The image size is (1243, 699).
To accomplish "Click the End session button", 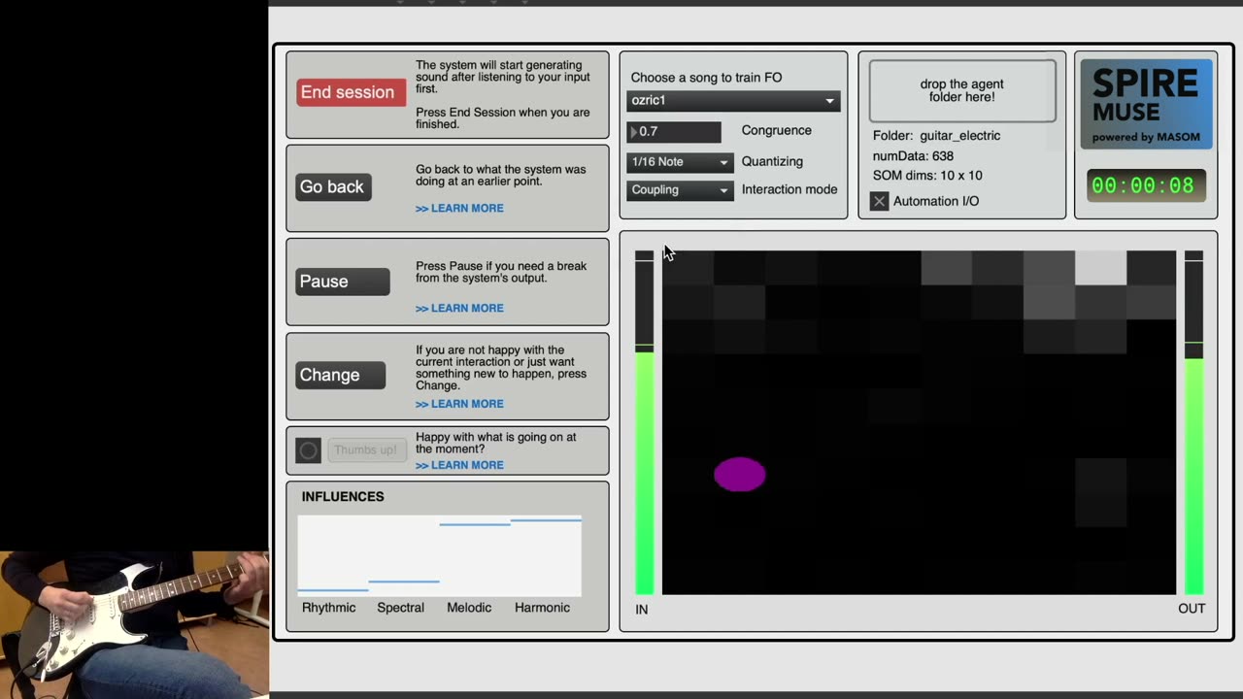I will pos(351,92).
